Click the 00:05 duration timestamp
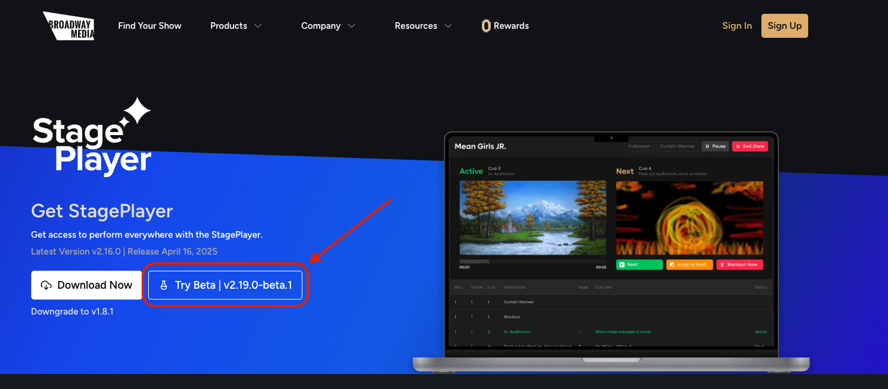The image size is (888, 389). (601, 267)
